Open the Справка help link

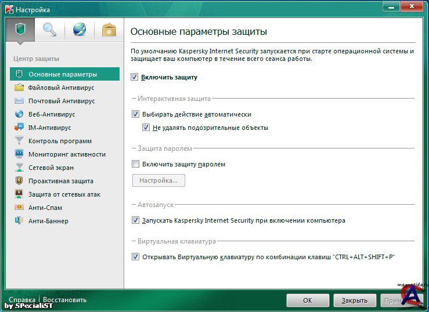pyautogui.click(x=22, y=300)
